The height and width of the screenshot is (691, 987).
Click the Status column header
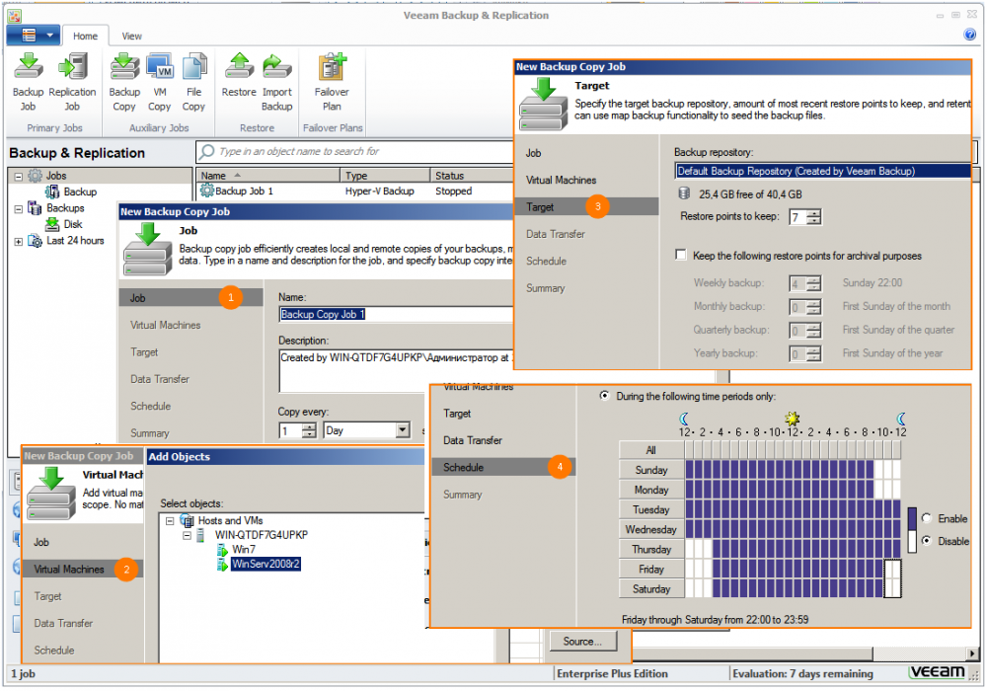click(472, 176)
